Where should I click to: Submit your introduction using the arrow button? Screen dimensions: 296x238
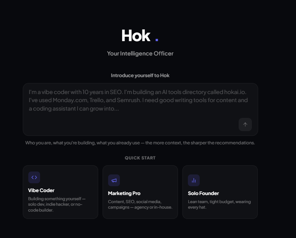[245, 125]
